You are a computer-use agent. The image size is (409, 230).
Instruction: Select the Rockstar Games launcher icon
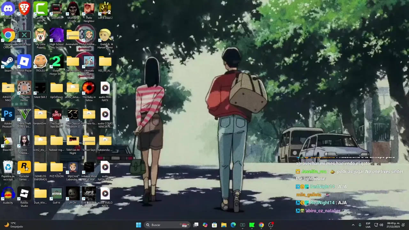[x=24, y=171]
